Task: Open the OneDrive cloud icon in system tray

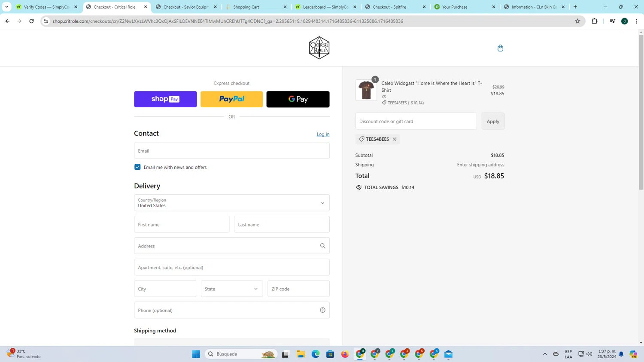Action: [556, 354]
